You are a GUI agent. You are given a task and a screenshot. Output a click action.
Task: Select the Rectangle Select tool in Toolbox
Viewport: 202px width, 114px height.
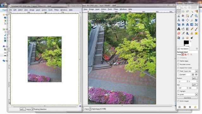(179, 11)
